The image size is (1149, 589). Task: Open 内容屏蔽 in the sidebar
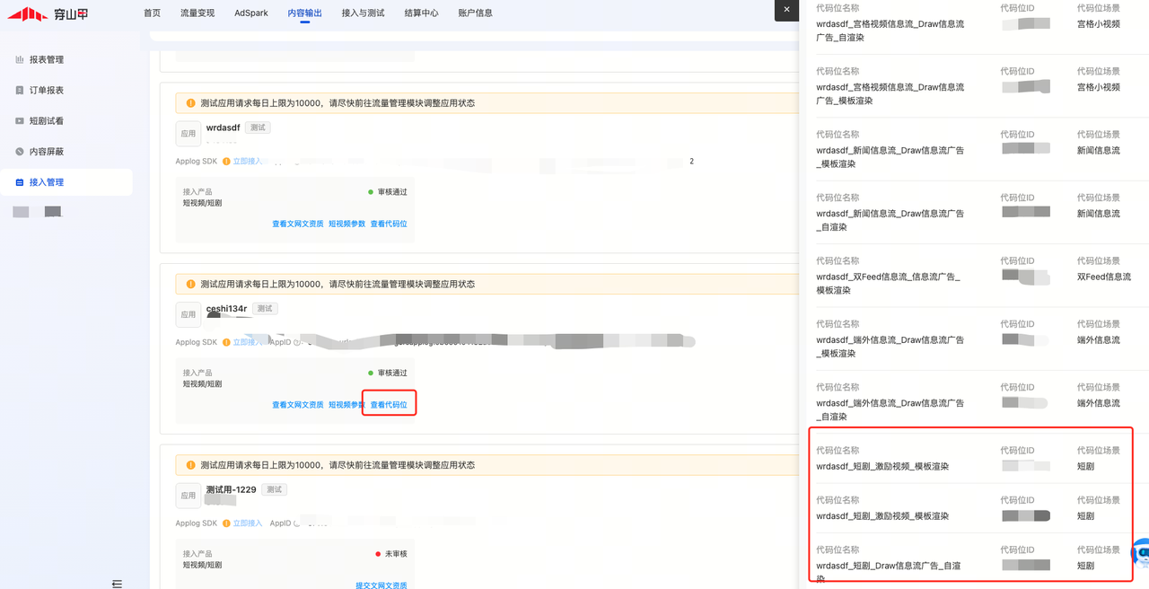pos(46,152)
